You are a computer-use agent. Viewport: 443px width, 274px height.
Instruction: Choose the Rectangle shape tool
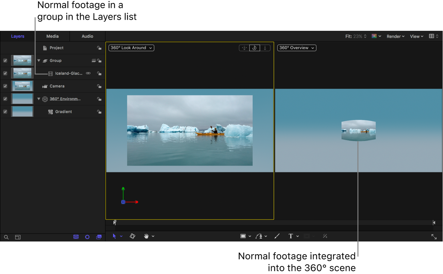[244, 236]
